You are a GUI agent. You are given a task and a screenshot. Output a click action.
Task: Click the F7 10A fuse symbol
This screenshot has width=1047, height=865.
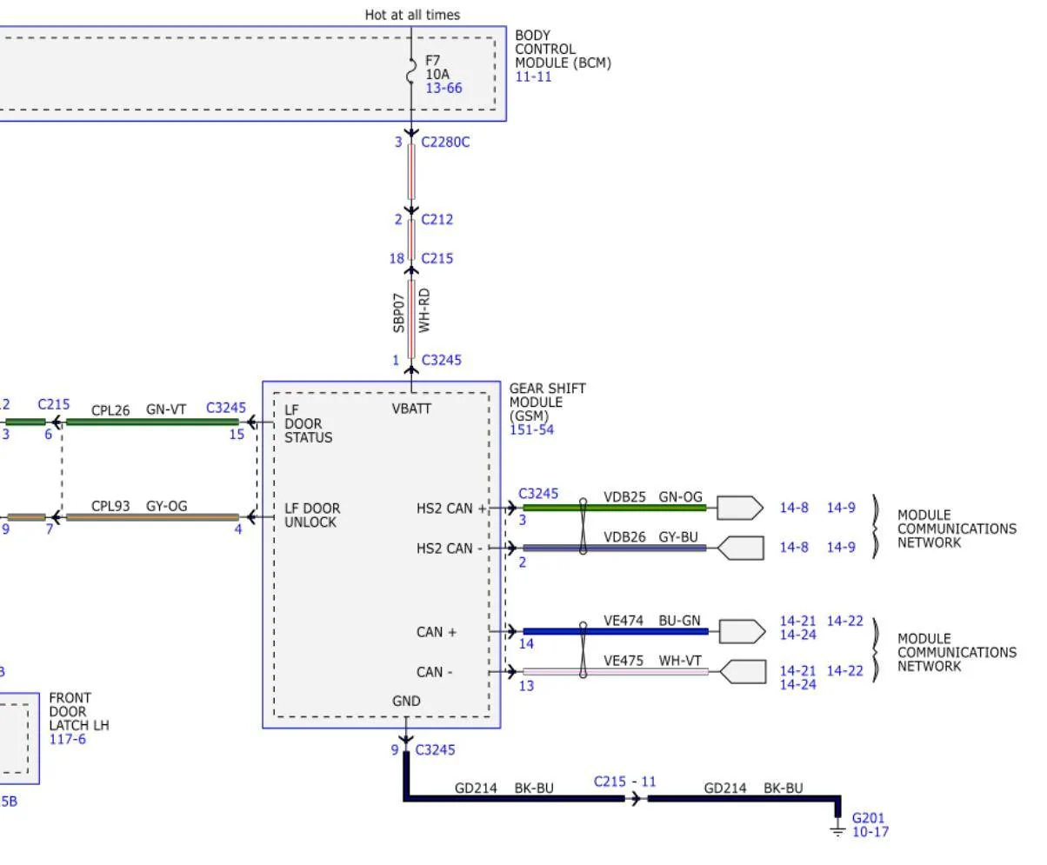[411, 74]
